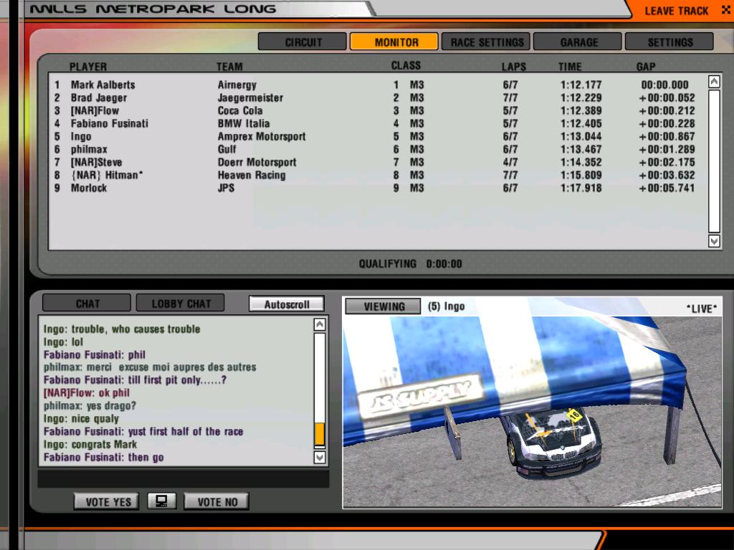Vote No on the current poll
The width and height of the screenshot is (734, 550).
tap(216, 501)
